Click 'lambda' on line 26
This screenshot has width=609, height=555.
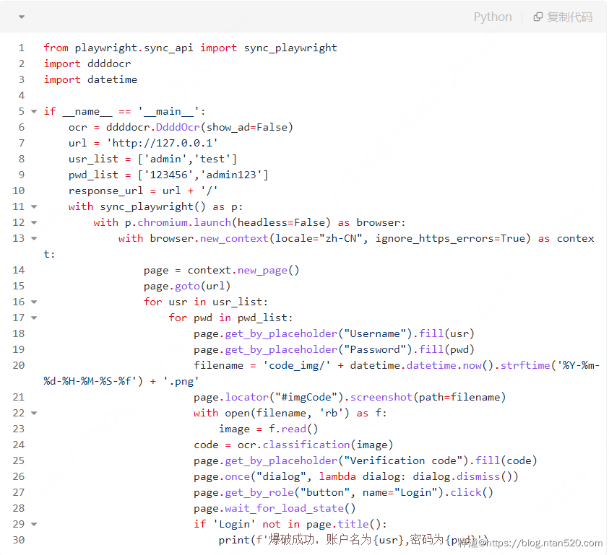point(337,476)
